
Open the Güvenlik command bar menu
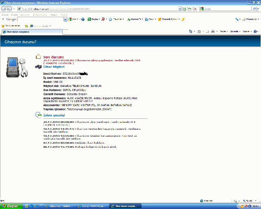(x=234, y=31)
